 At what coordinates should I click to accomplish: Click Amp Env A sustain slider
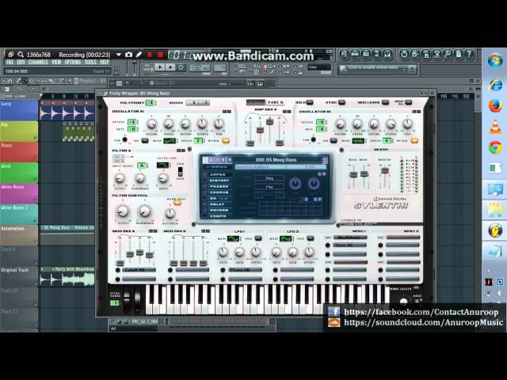[269, 122]
